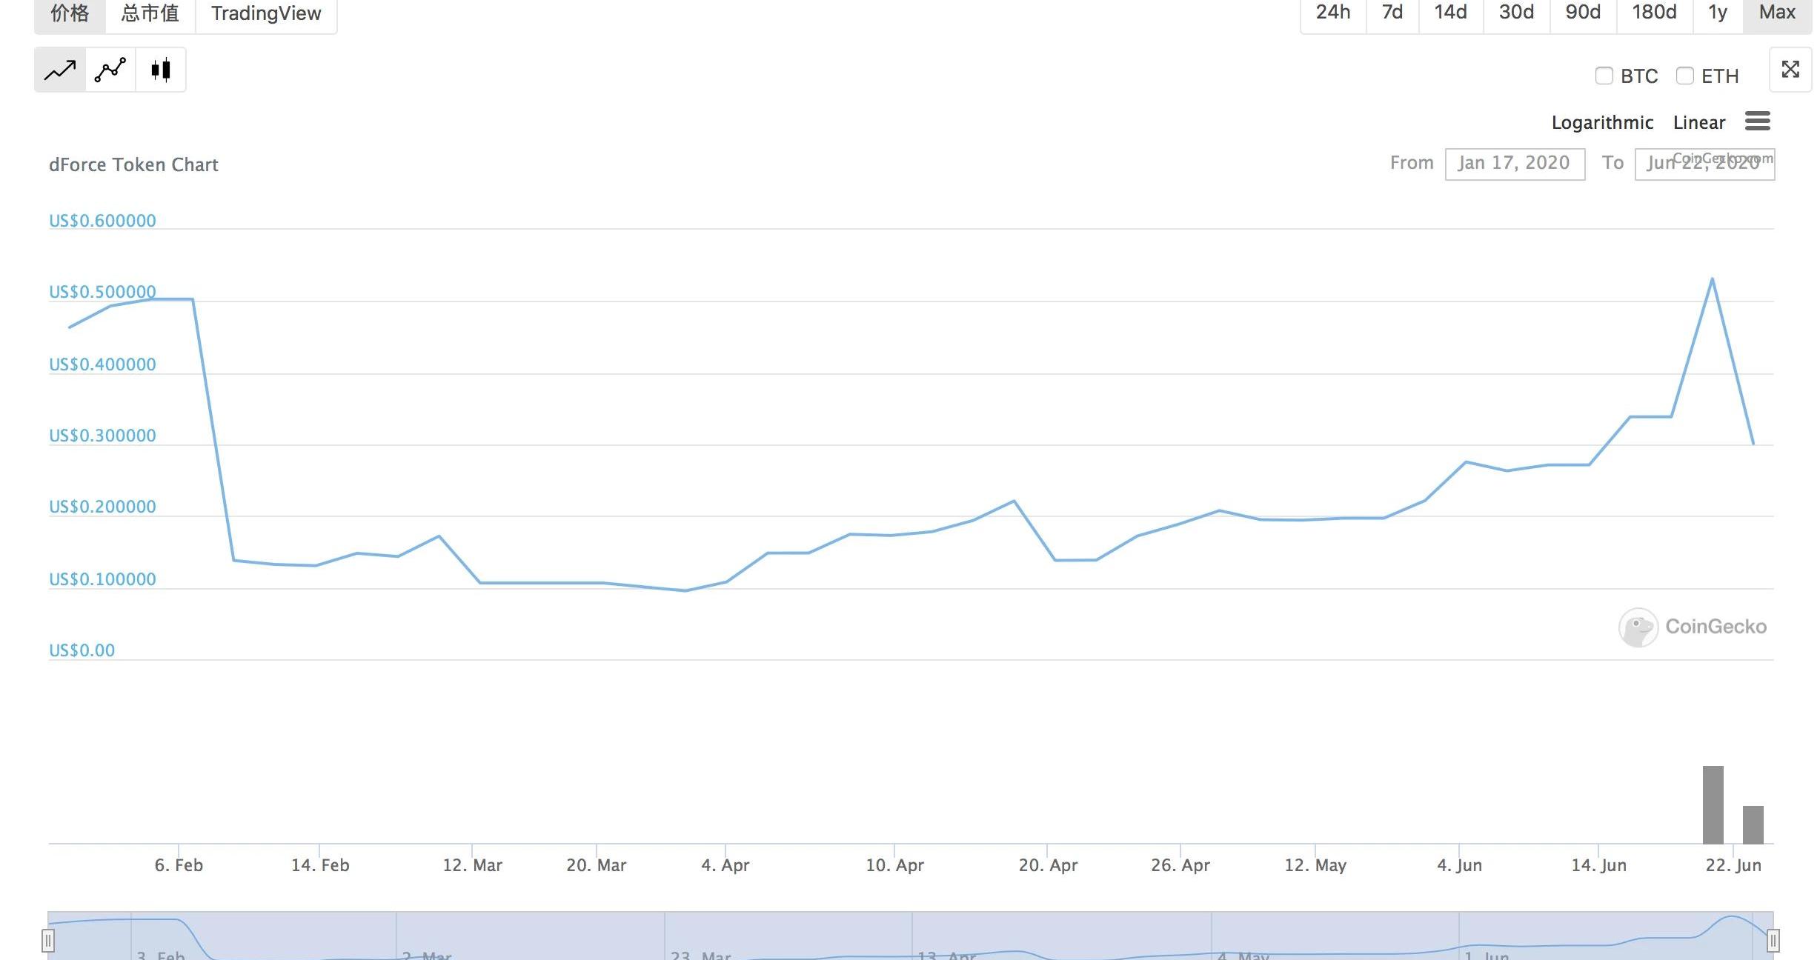Switch chart scale to Linear

pos(1698,122)
